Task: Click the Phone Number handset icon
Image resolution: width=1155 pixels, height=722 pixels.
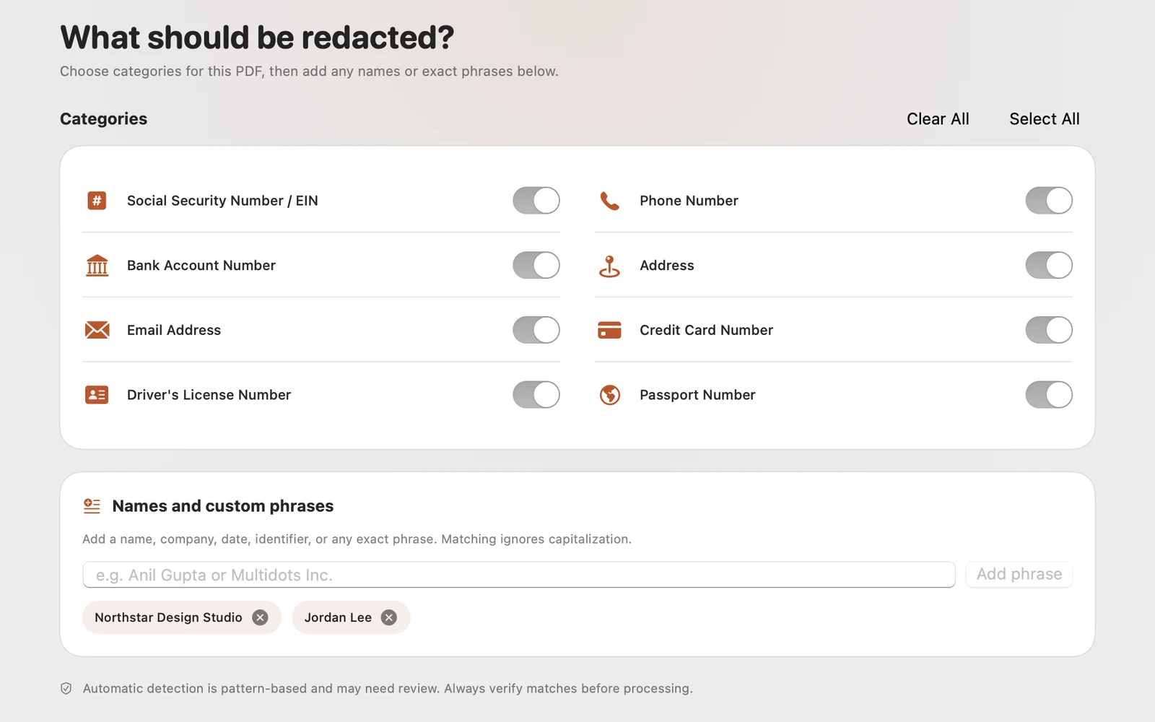Action: (610, 201)
